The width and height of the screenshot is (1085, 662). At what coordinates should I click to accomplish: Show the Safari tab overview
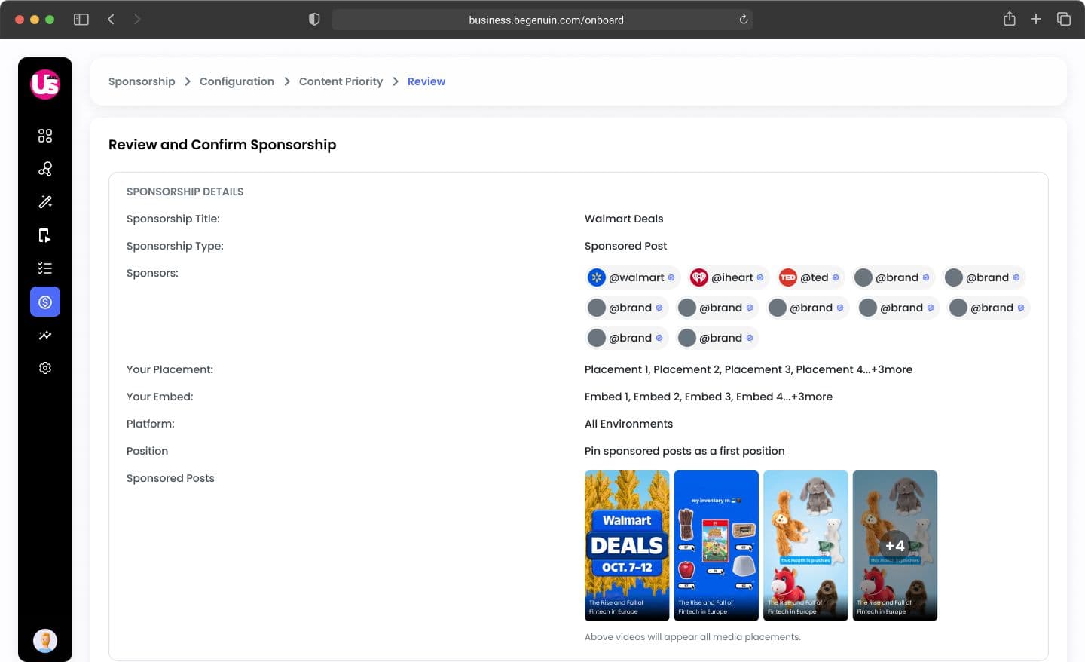pyautogui.click(x=1064, y=20)
